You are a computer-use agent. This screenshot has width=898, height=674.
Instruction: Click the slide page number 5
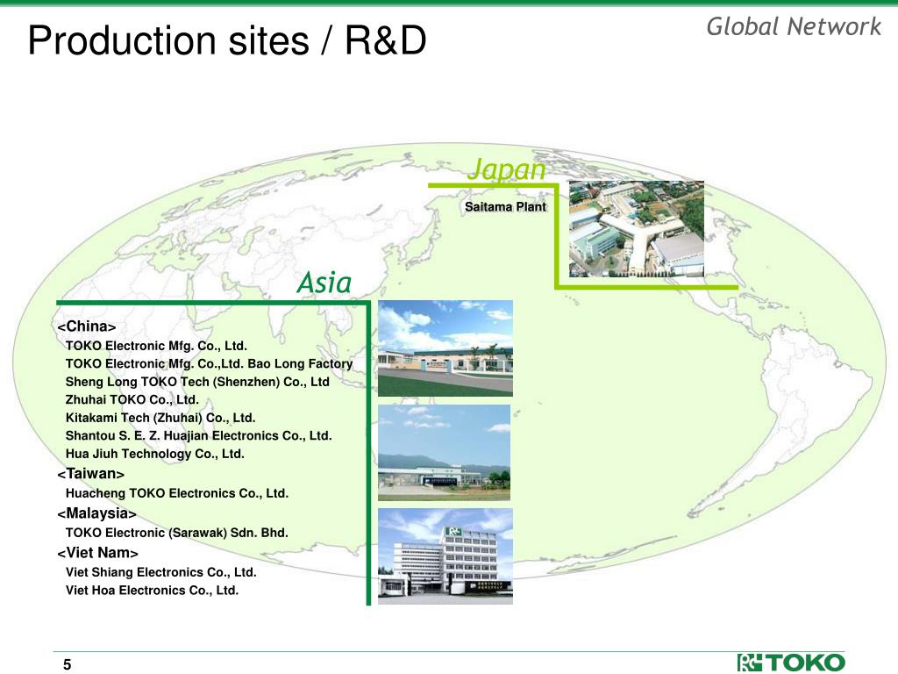pyautogui.click(x=67, y=664)
